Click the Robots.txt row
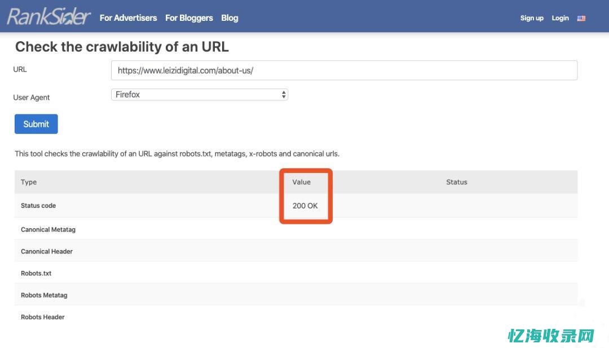 tap(36, 273)
